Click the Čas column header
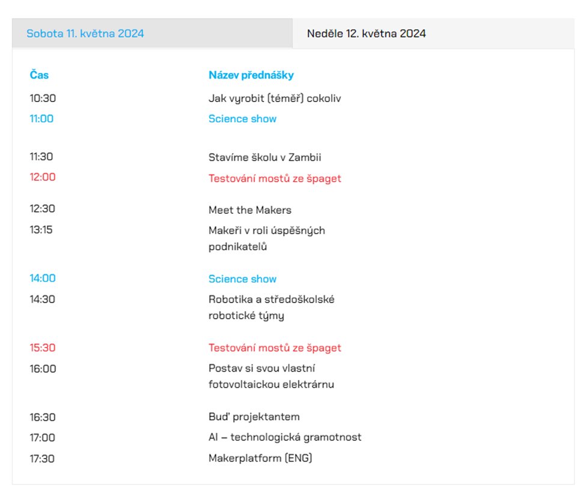Viewport: 586px width, 494px height. point(39,74)
